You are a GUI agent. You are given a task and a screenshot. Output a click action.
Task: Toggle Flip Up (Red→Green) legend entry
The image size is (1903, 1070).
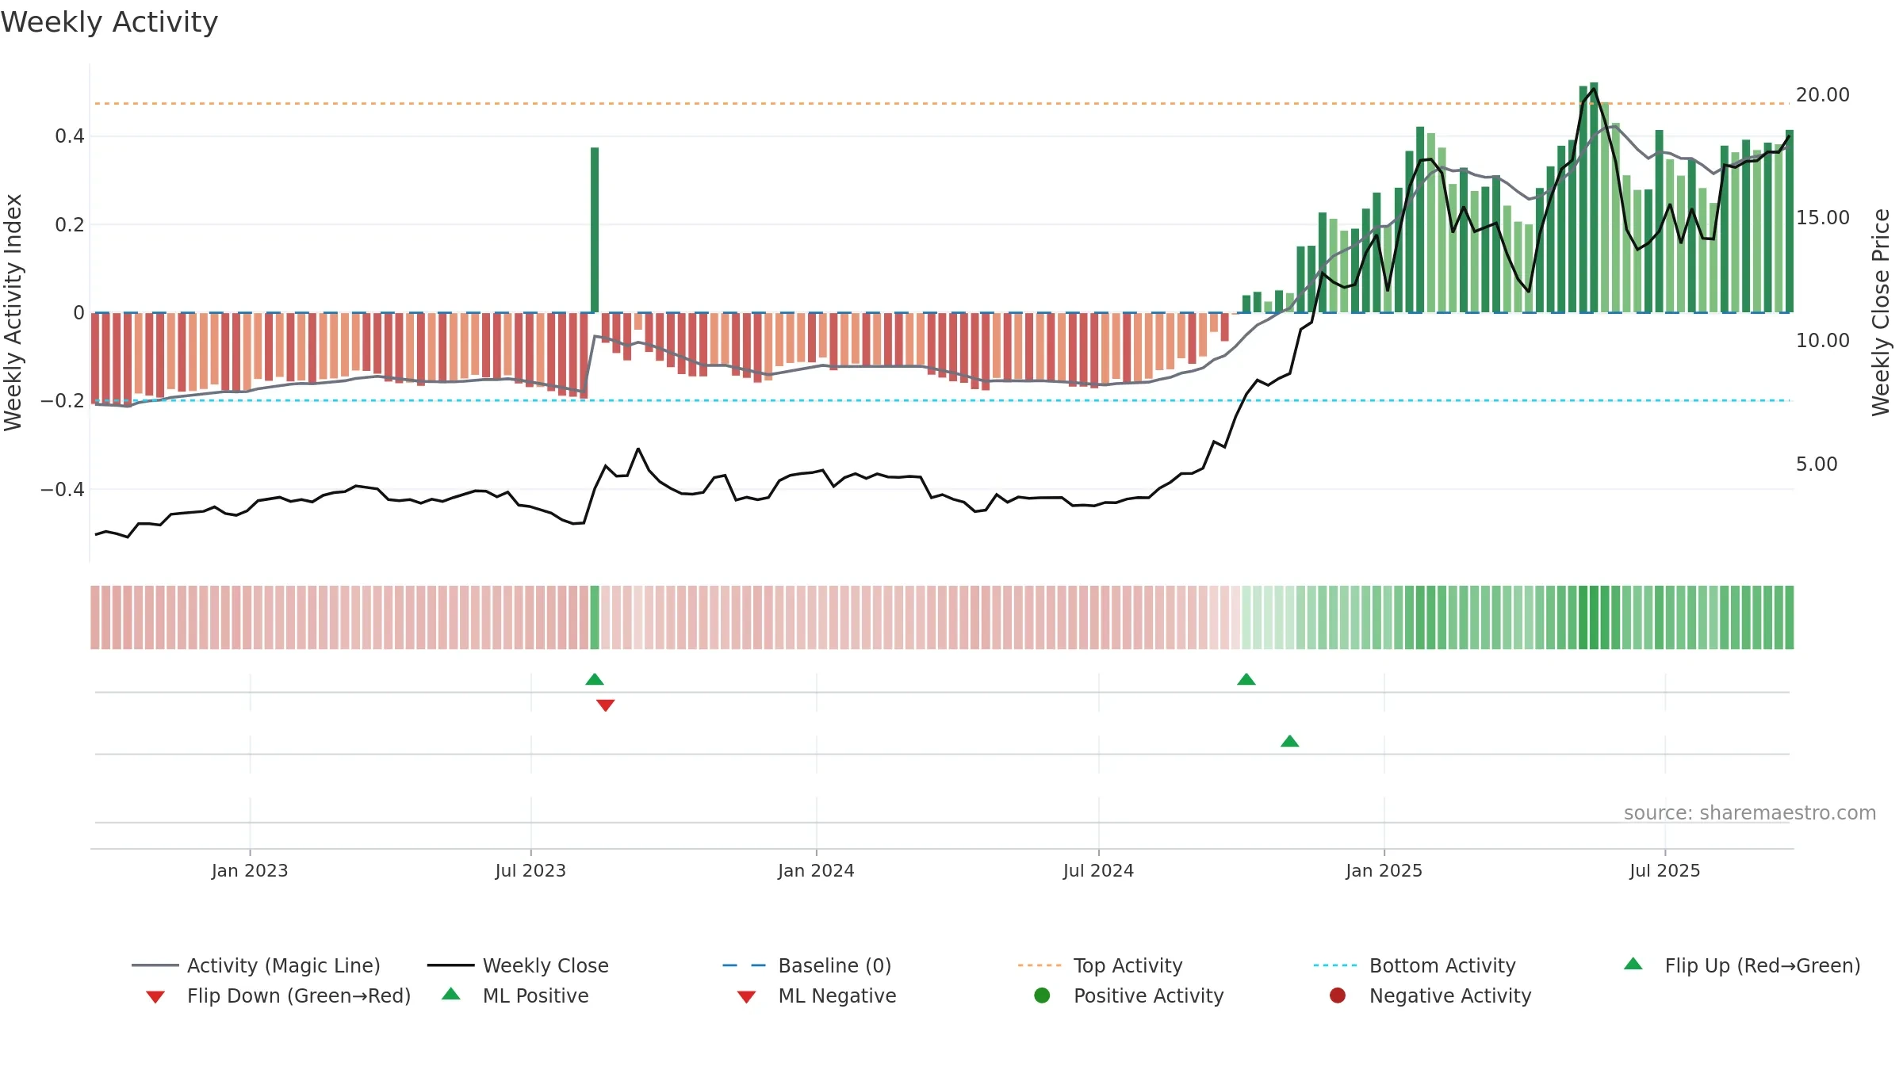(x=1741, y=965)
